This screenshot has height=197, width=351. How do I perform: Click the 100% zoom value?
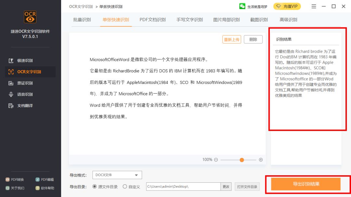[207, 160]
